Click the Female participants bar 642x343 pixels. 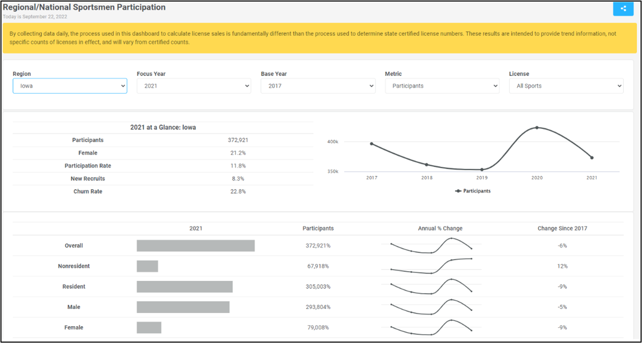[x=149, y=327]
